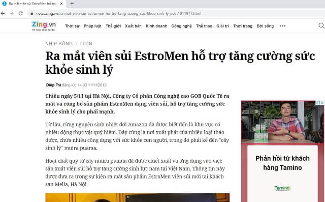Click the Tamino logo in the ad
Image resolution: width=325 pixels, height=202 pixels.
coord(282,188)
